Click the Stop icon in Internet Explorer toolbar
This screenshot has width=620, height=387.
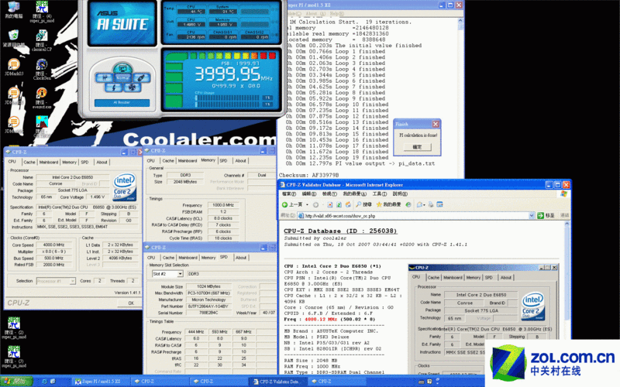330,204
